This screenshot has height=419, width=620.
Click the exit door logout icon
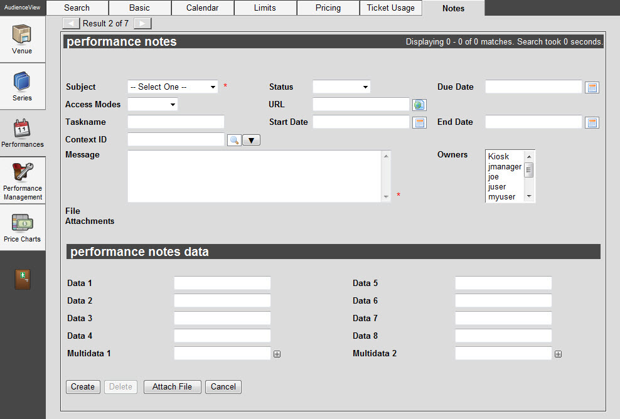[x=23, y=279]
